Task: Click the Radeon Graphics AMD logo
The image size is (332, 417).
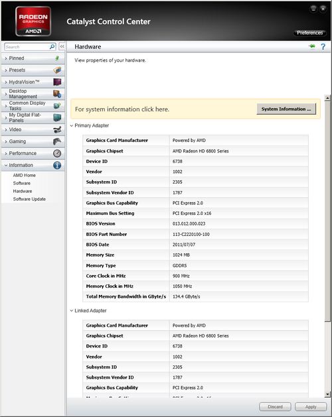Action: (x=33, y=21)
